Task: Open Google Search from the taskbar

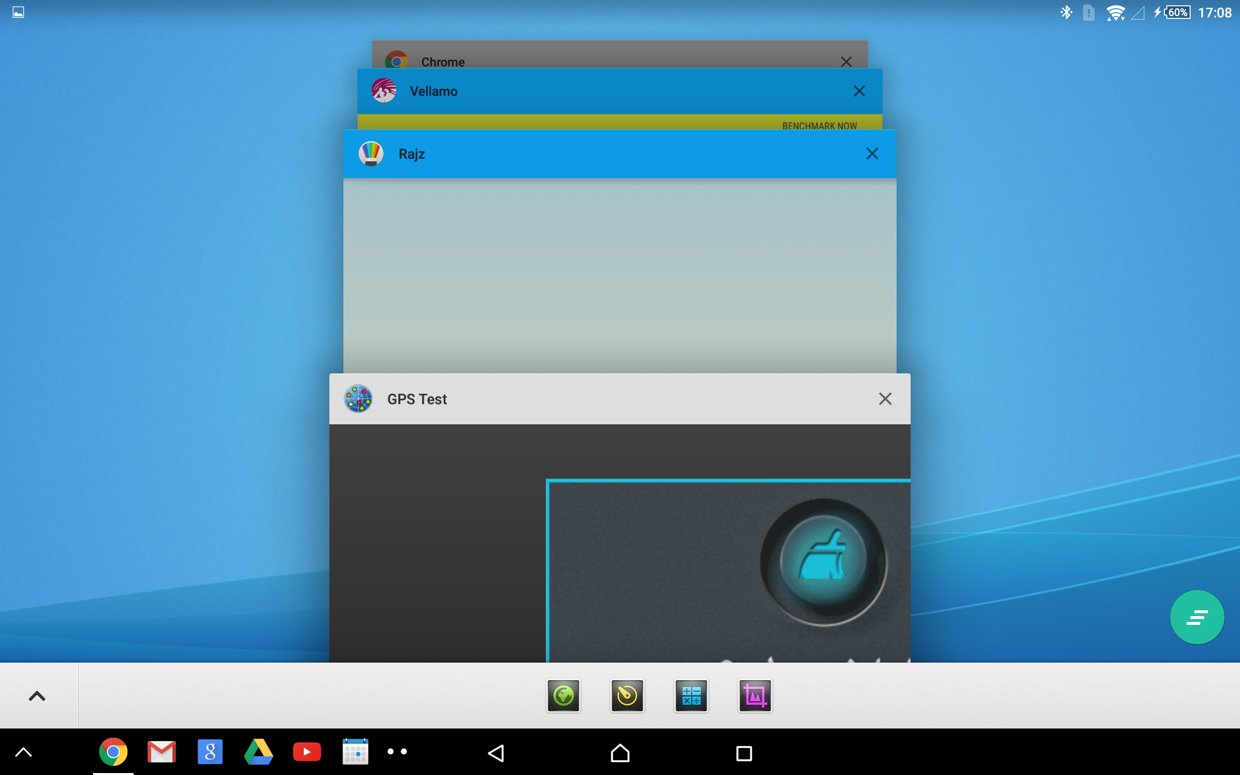Action: 210,752
